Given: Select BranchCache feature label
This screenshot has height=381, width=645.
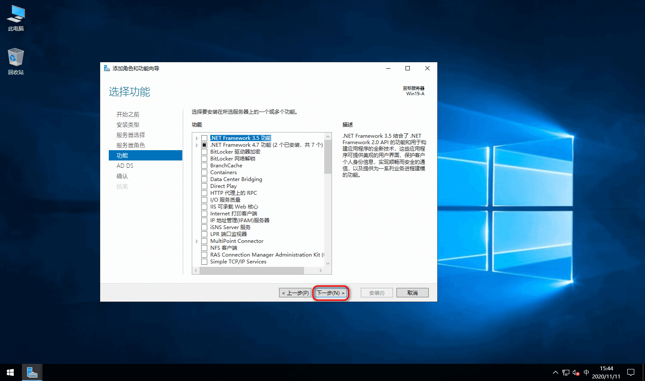Looking at the screenshot, I should pyautogui.click(x=226, y=166).
